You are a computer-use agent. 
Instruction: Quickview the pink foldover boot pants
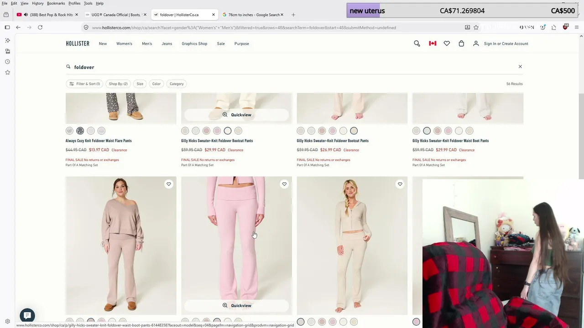[x=236, y=306]
